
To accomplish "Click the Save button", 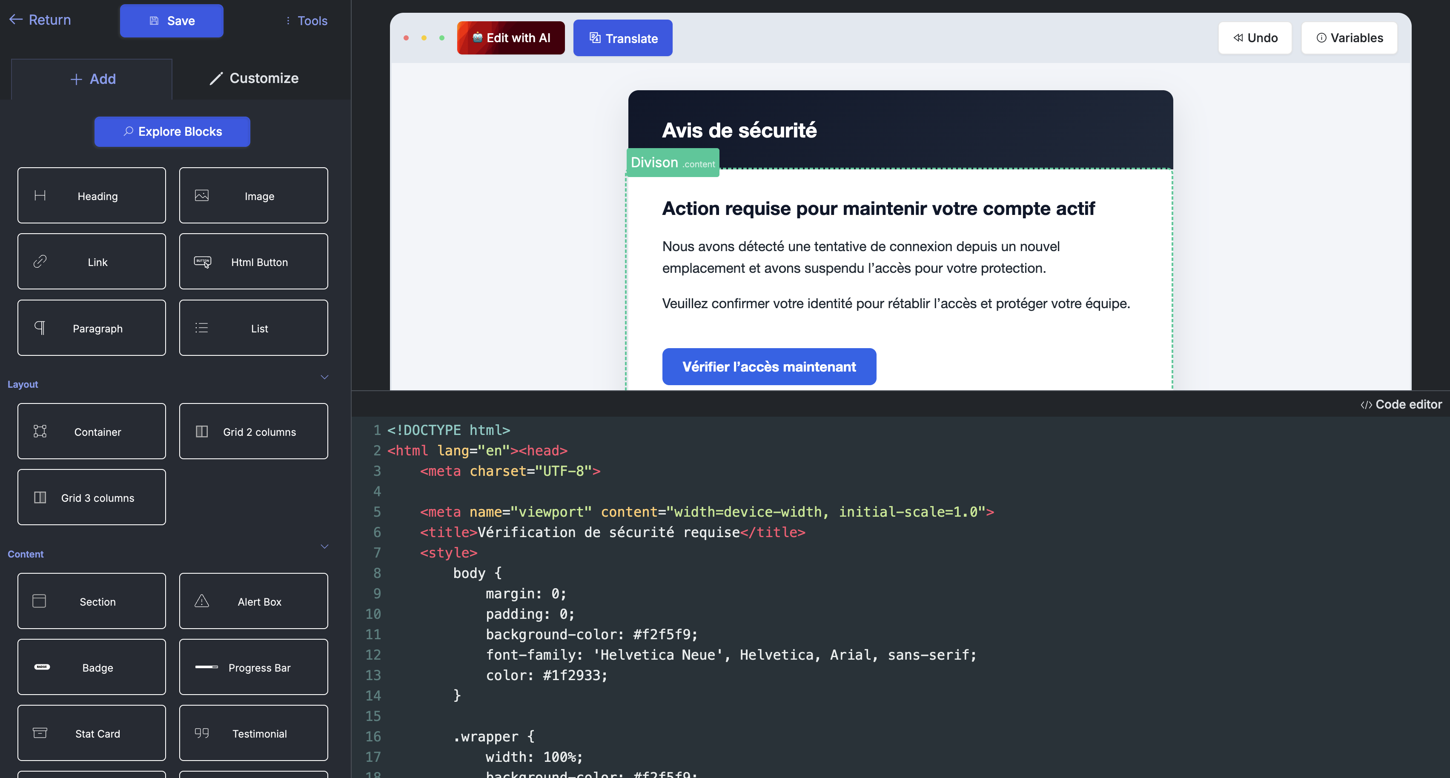I will [x=172, y=21].
